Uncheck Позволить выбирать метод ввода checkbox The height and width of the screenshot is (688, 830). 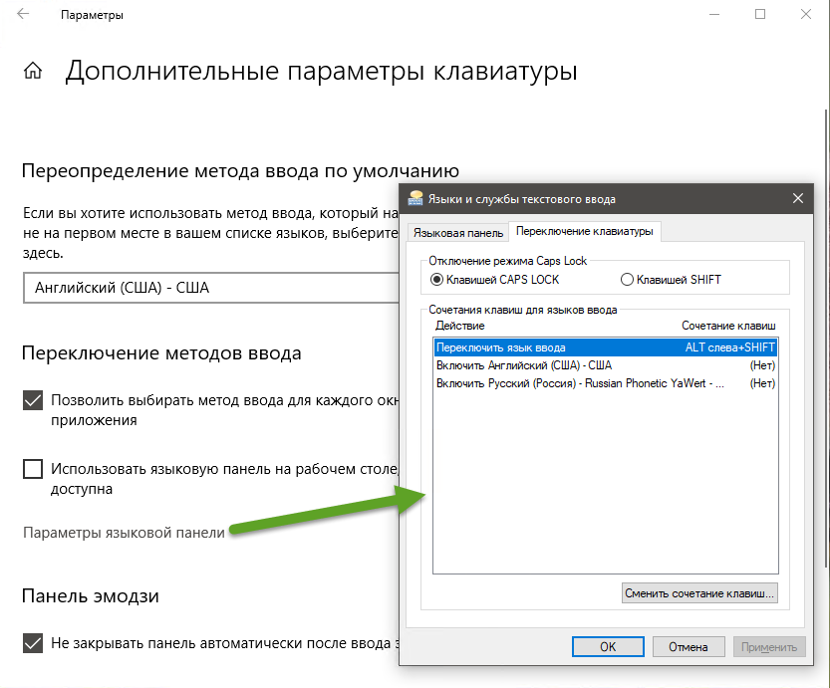point(33,400)
